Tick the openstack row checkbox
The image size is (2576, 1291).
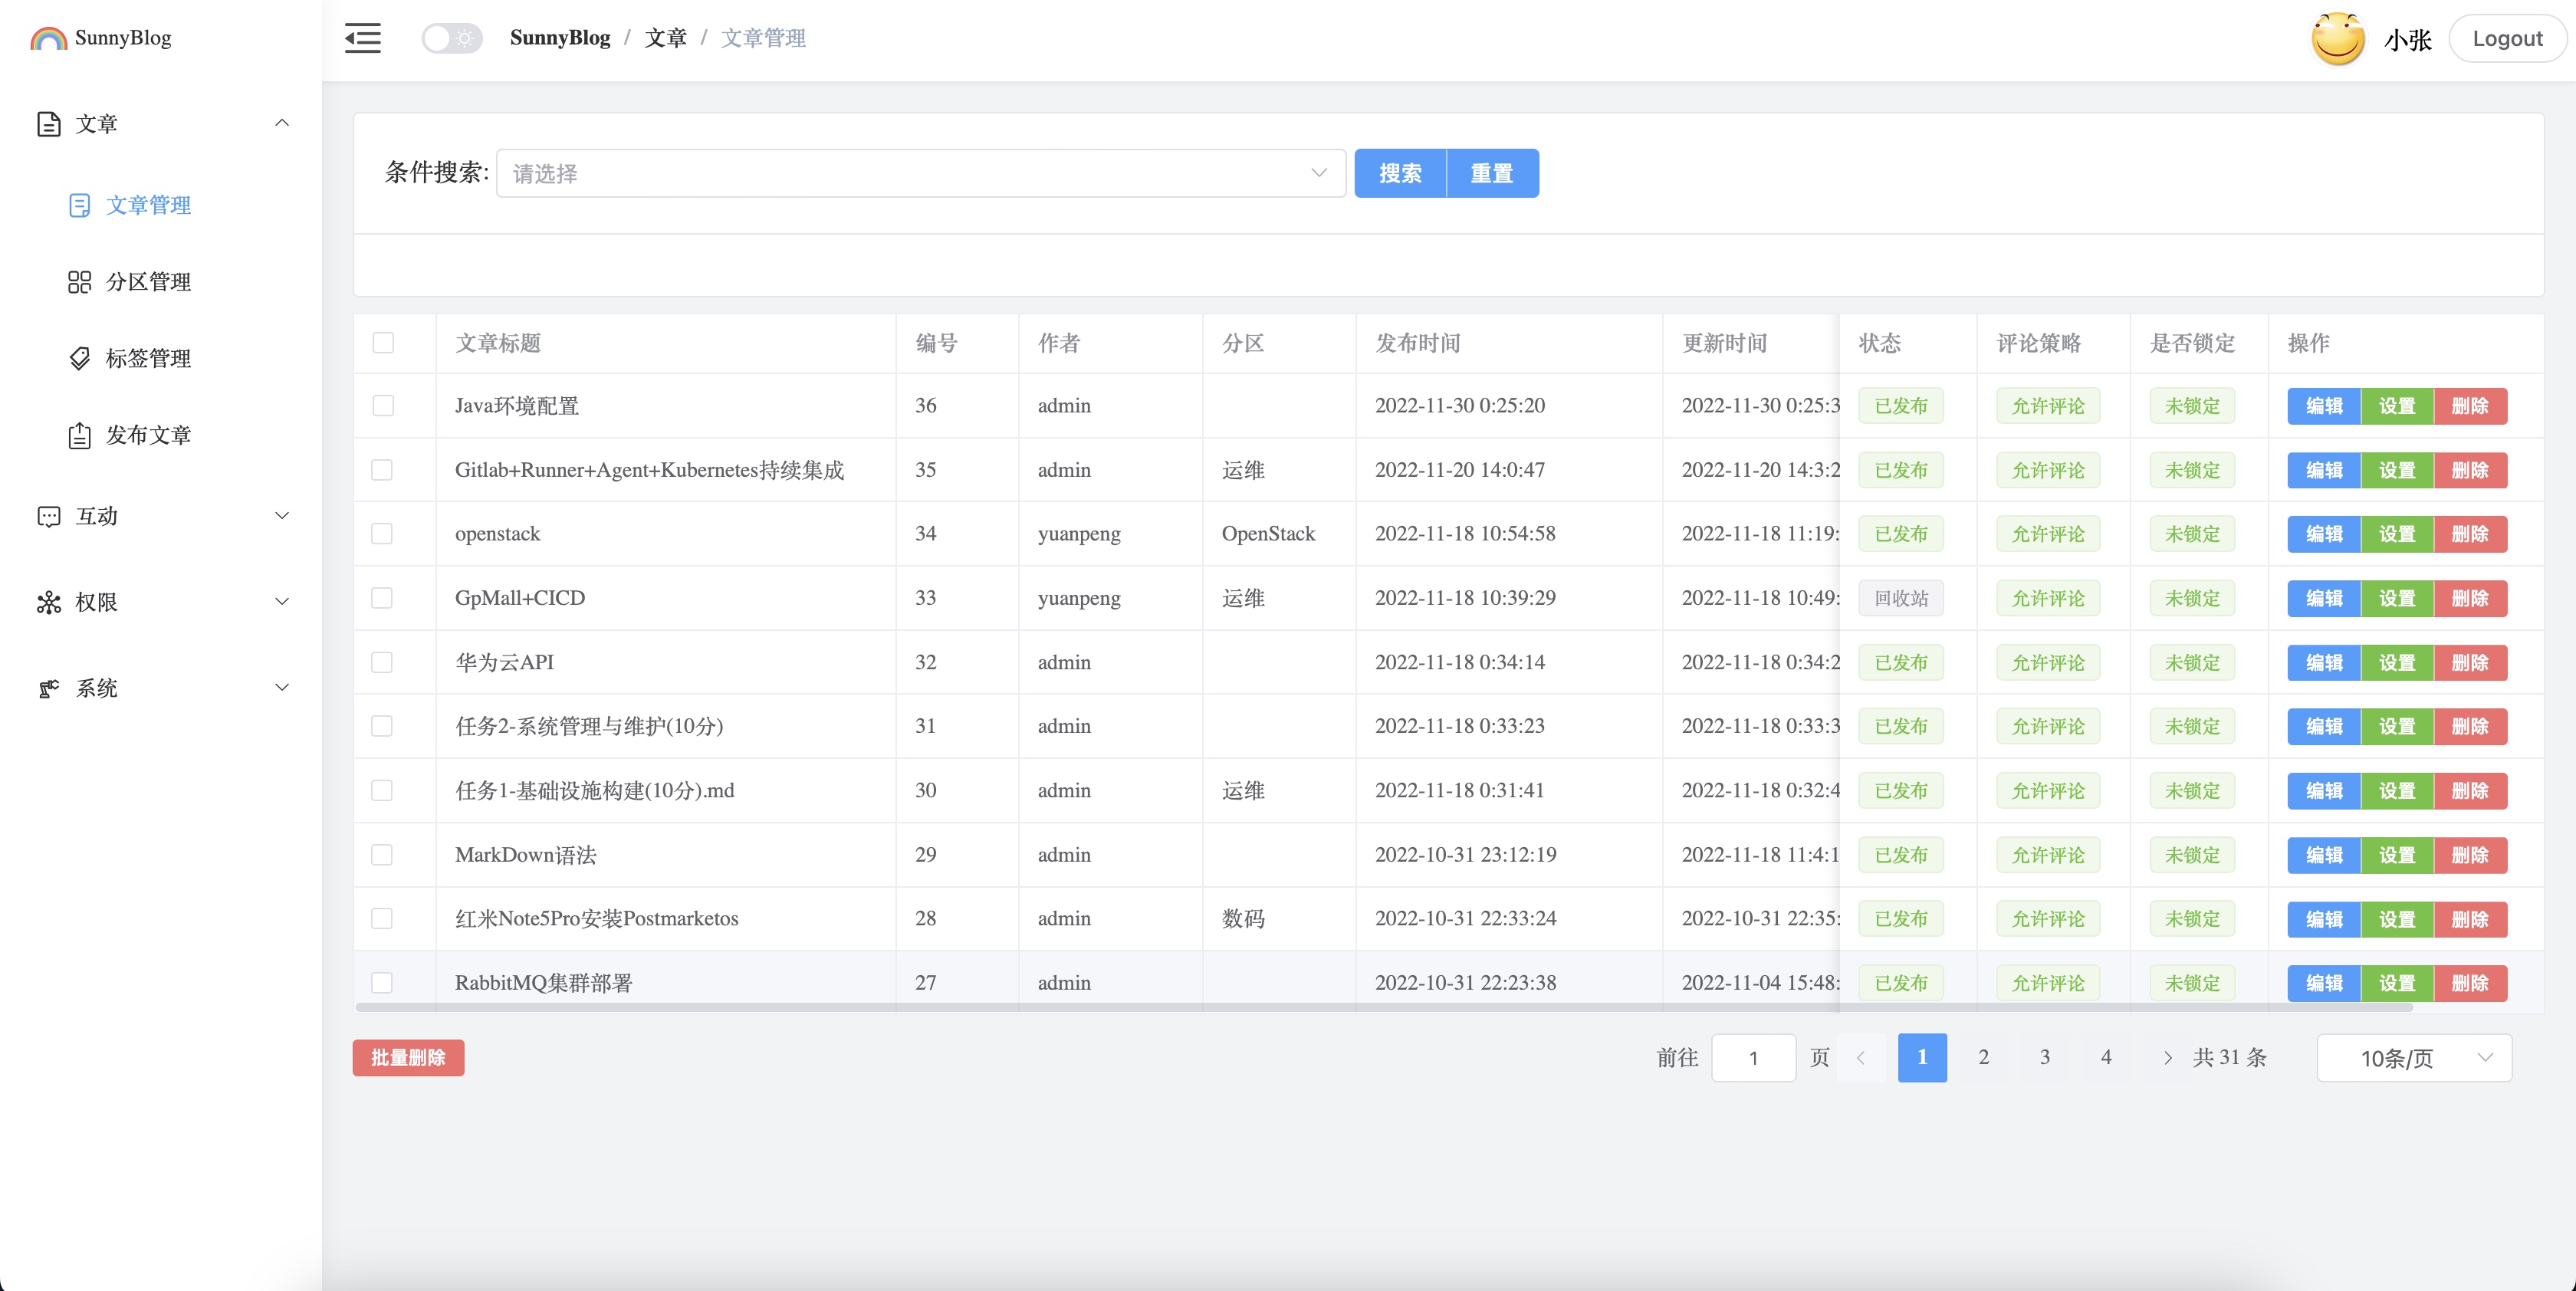pos(383,534)
